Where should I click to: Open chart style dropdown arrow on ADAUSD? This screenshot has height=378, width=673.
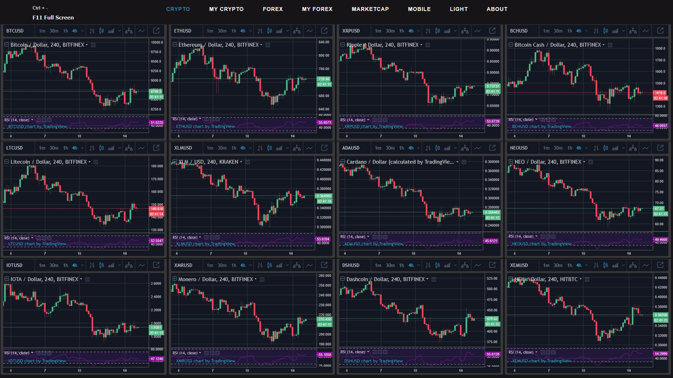pos(456,148)
